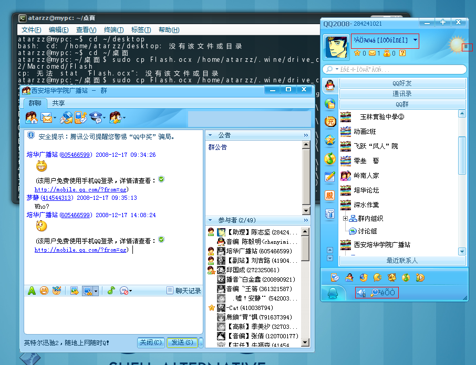This screenshot has width=476, height=365.
Task: Click the 查找 search button at QQ bottom
Action: tap(382, 293)
